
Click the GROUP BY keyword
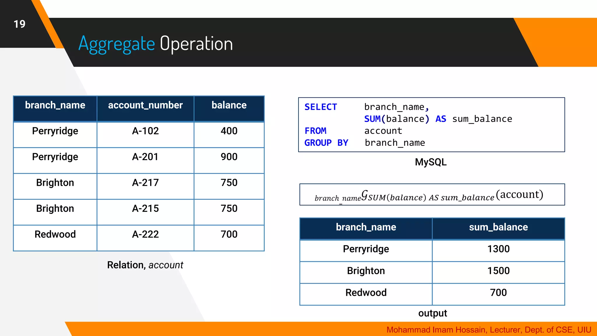coord(326,143)
